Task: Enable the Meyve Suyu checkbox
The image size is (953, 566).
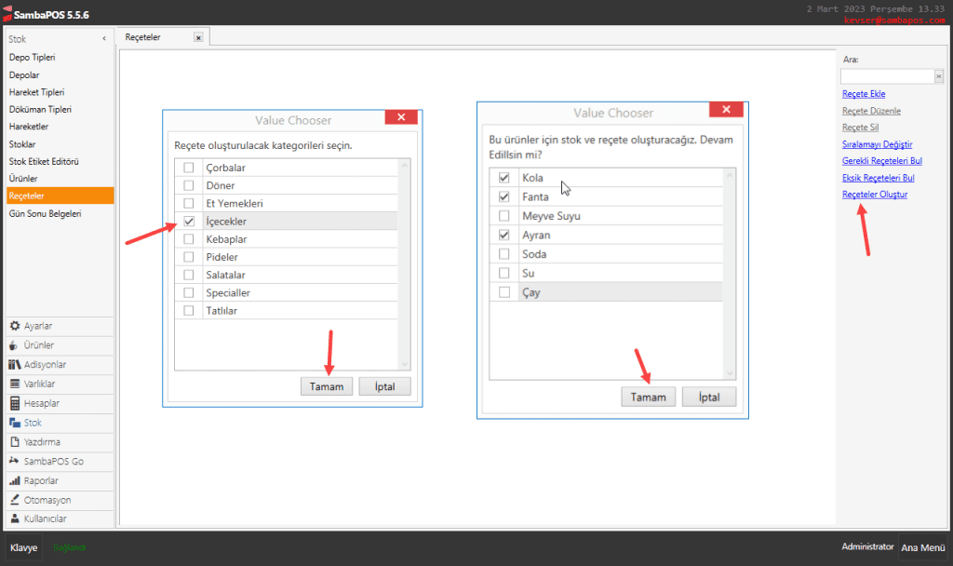Action: pyautogui.click(x=504, y=216)
